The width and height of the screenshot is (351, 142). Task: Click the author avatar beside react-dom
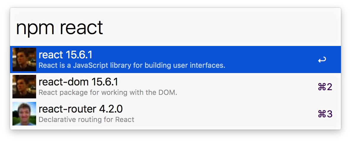[24, 87]
